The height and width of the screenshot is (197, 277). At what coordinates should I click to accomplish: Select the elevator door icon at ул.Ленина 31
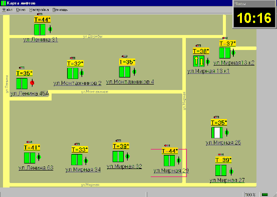(x=40, y=29)
